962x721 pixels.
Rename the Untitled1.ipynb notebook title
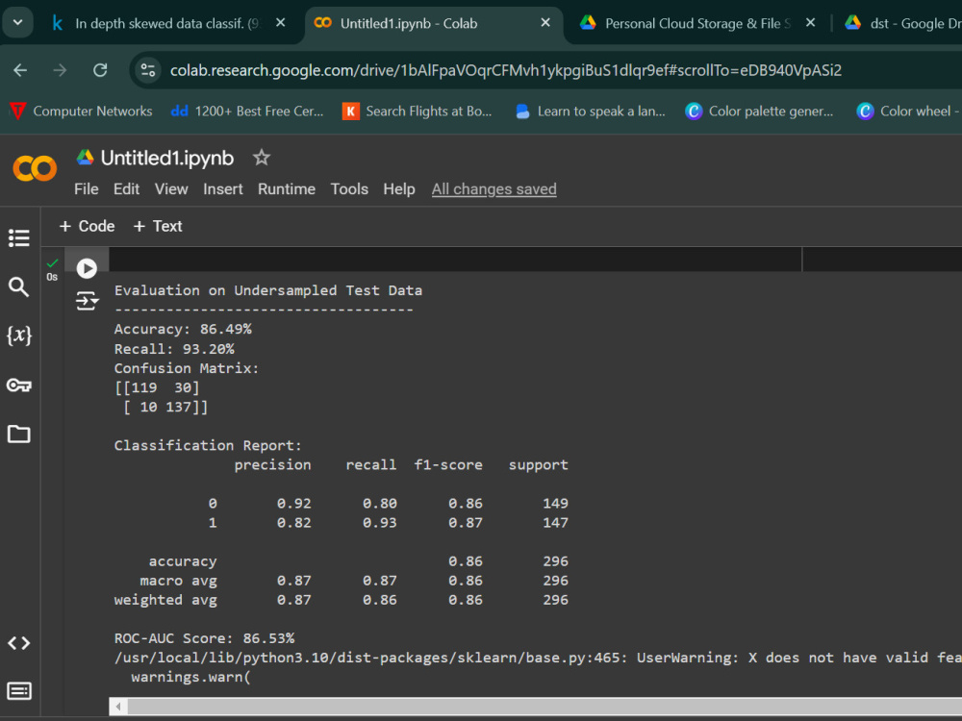166,159
